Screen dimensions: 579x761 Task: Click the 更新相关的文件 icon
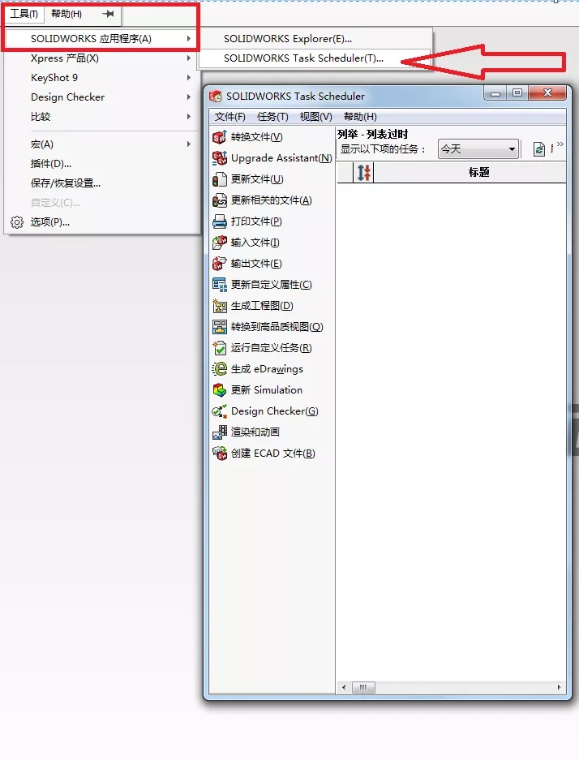219,200
